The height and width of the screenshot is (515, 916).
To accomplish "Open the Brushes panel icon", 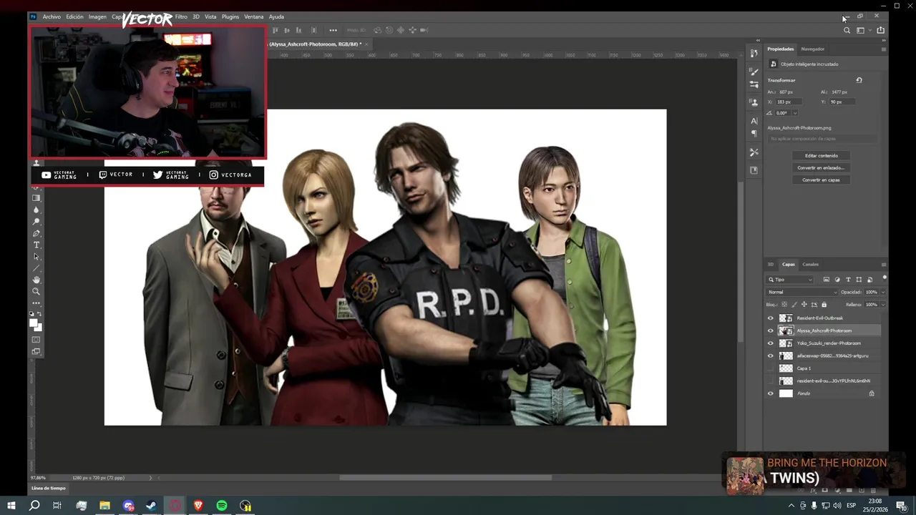I will coord(754,72).
